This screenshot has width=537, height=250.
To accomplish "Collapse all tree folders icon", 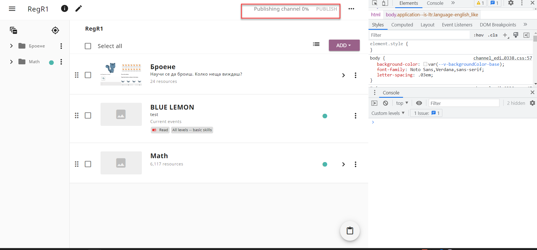I will [x=13, y=30].
